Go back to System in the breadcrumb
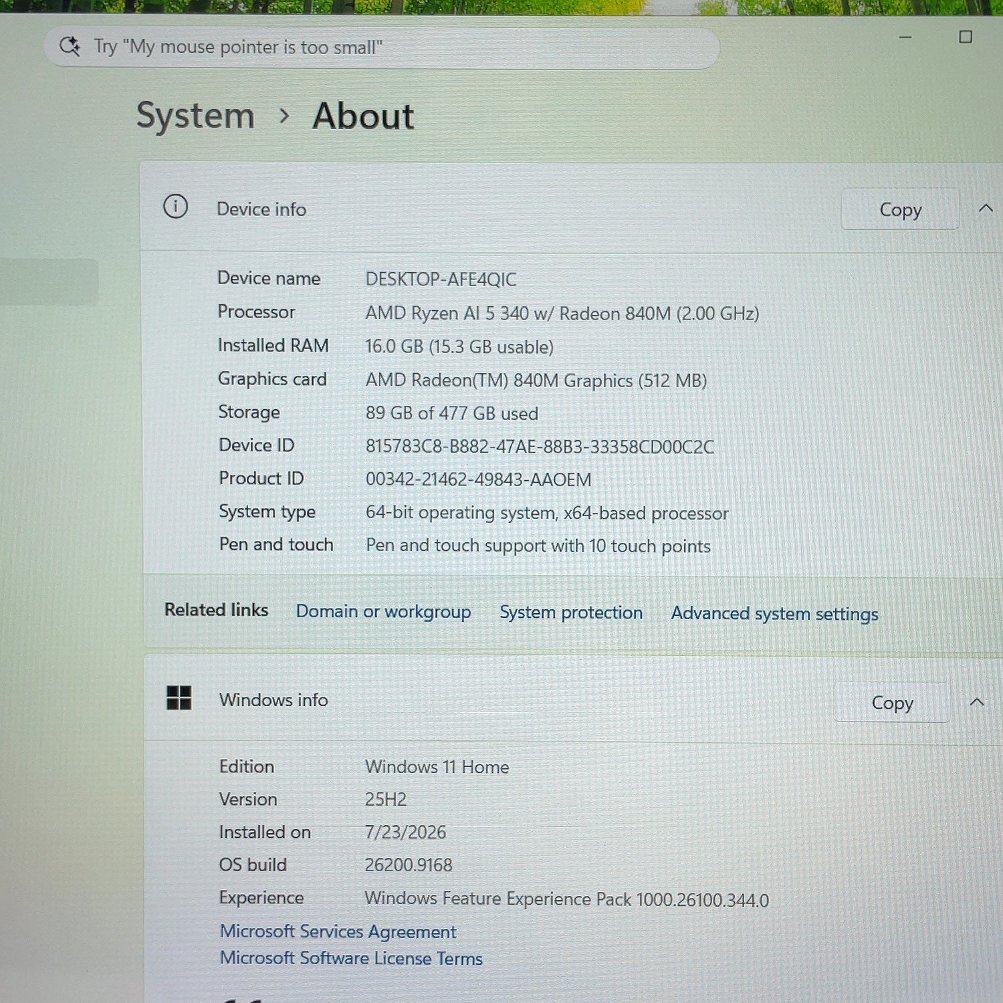The width and height of the screenshot is (1003, 1003). 195,116
